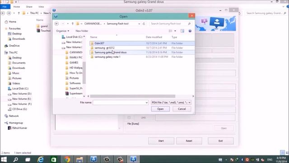Screen dimensions: 289x163
Task: Click horizontal scrollbar in file list
Action: click(133, 96)
